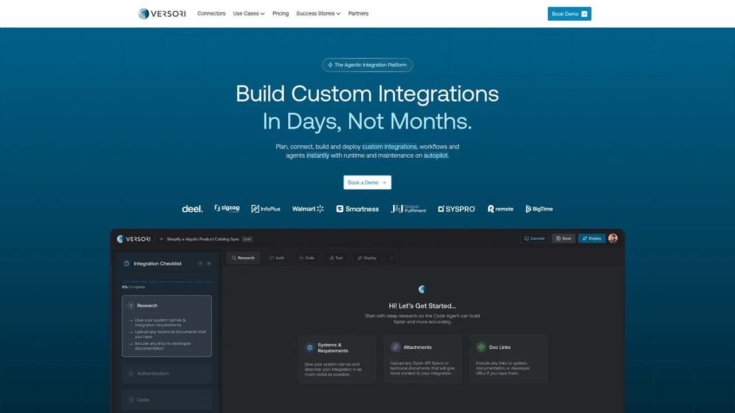This screenshot has width=735, height=413.
Task: Click the Book Demo button in the top navigation
Action: pos(570,14)
